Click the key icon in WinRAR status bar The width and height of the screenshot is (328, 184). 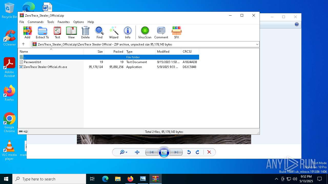pos(26,131)
